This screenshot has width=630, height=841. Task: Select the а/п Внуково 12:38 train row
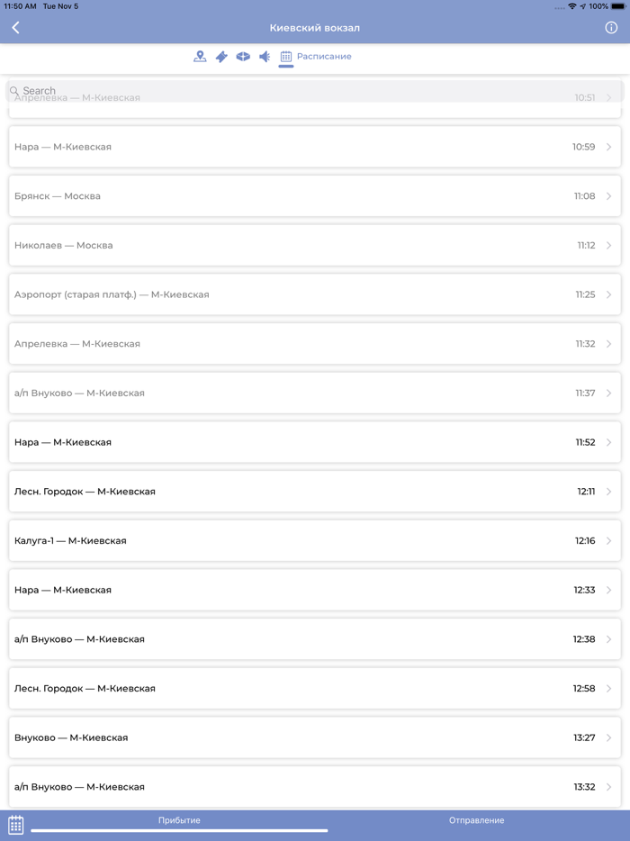pyautogui.click(x=315, y=638)
